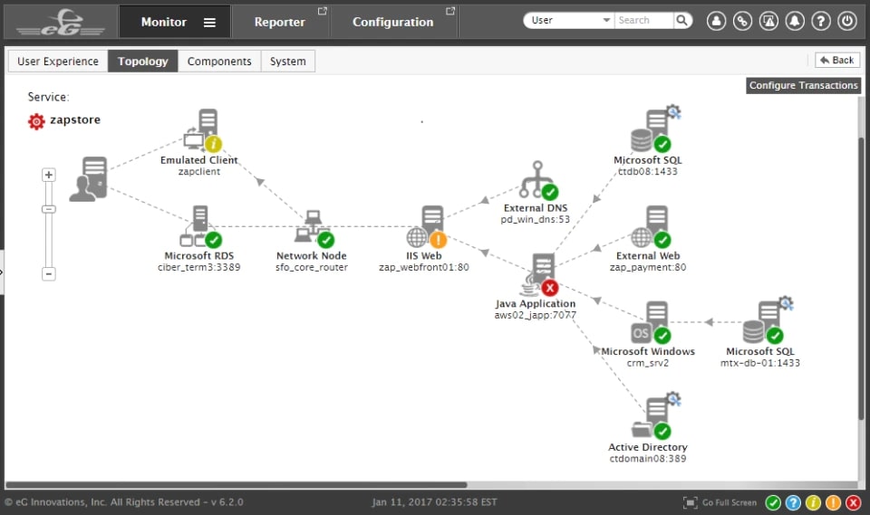This screenshot has width=870, height=515.
Task: Expand the collapsed left side panel
Action: (x=3, y=271)
